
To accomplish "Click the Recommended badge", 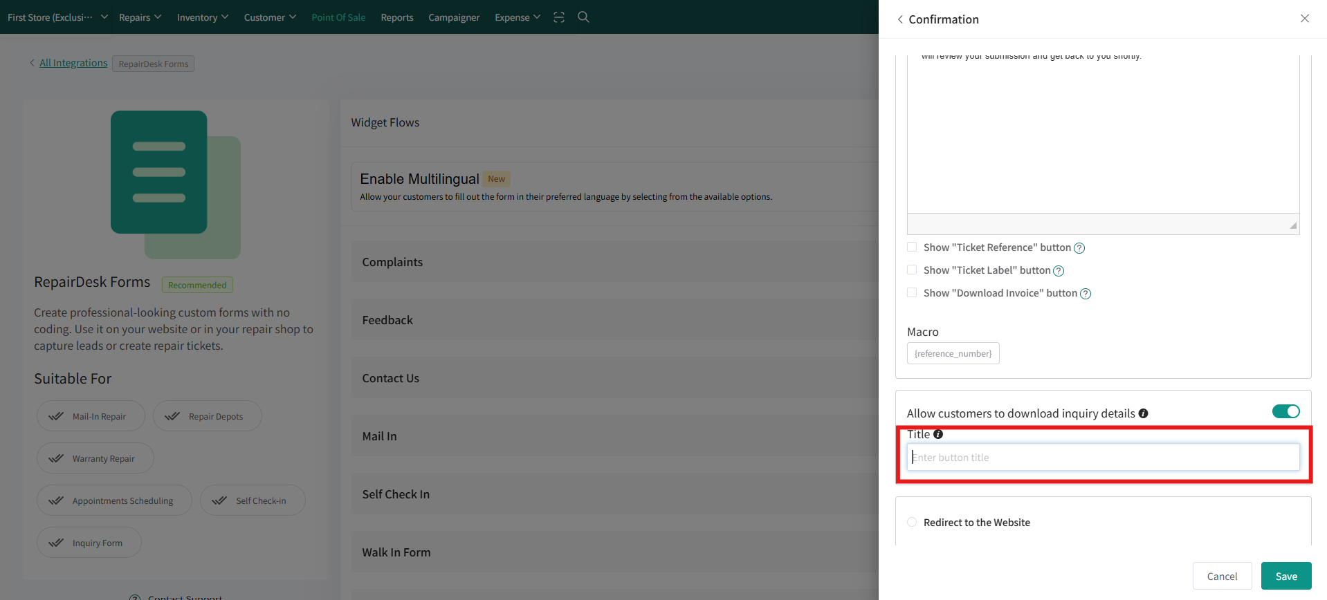I will click(197, 285).
